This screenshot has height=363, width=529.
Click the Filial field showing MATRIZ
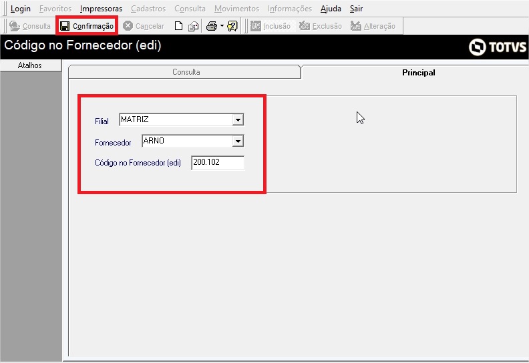182,119
